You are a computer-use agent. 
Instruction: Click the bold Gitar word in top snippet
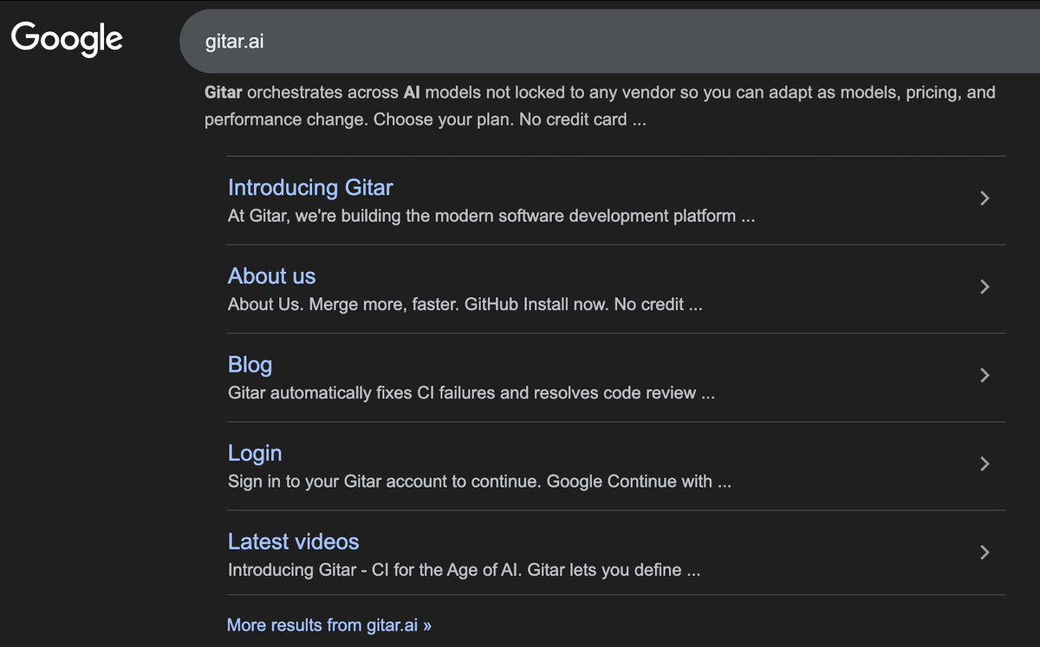tap(224, 92)
